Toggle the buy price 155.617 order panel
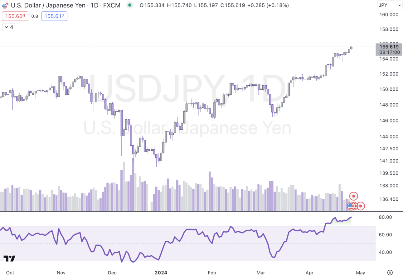Viewport: 403px width, 276px height. click(x=54, y=16)
